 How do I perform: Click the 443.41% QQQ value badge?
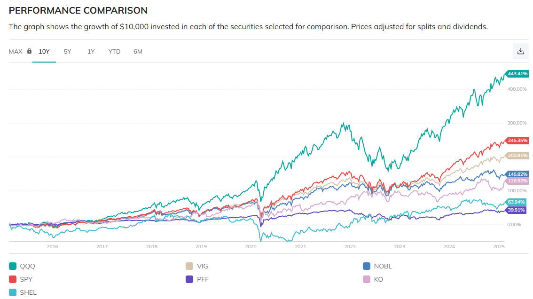[x=517, y=73]
